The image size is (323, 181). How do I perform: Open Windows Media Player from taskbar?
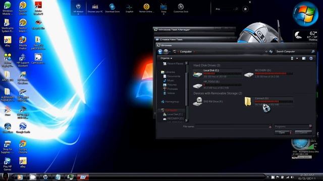20,177
